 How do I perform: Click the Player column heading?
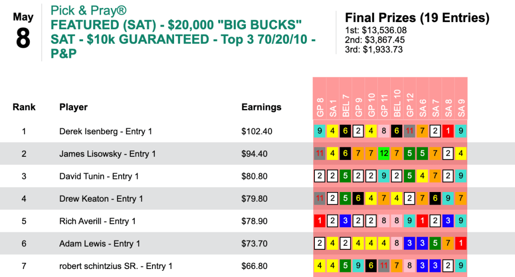[73, 107]
